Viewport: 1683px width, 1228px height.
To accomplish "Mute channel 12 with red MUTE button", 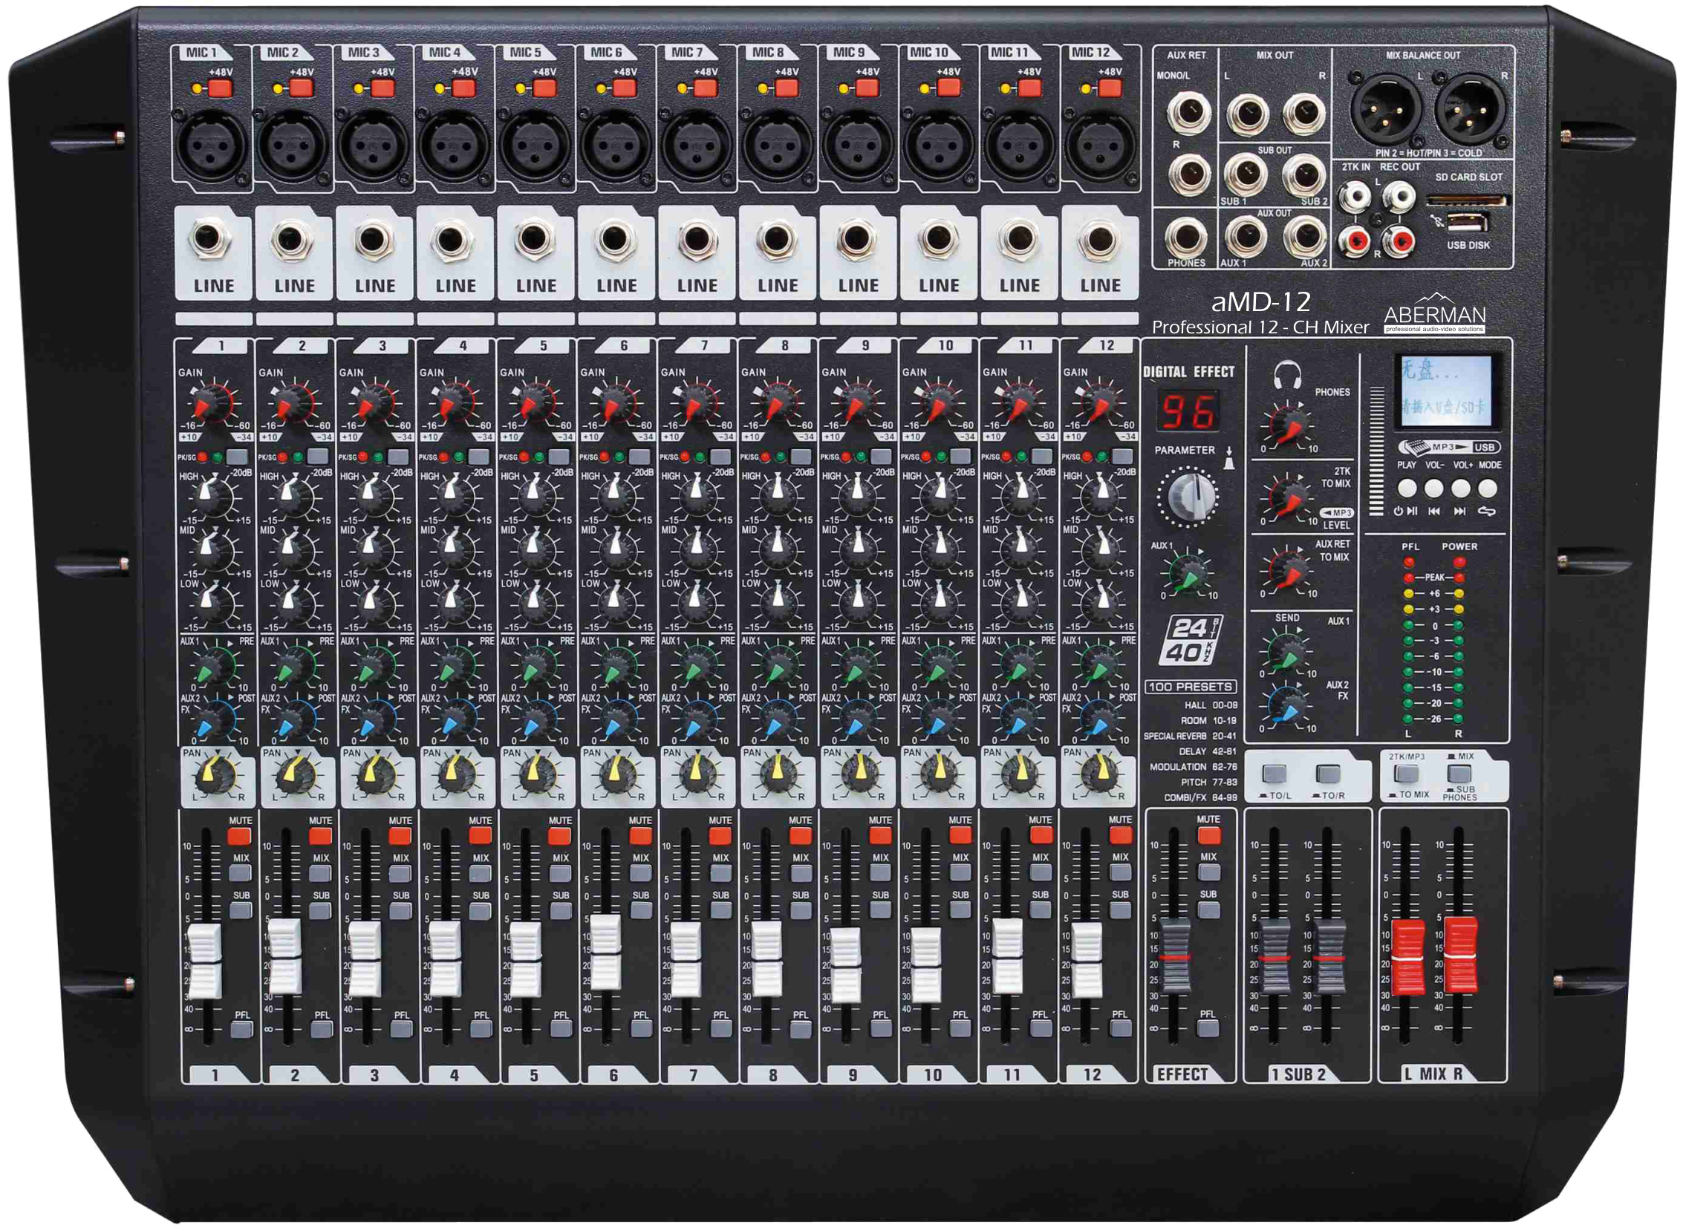I will click(x=1120, y=835).
